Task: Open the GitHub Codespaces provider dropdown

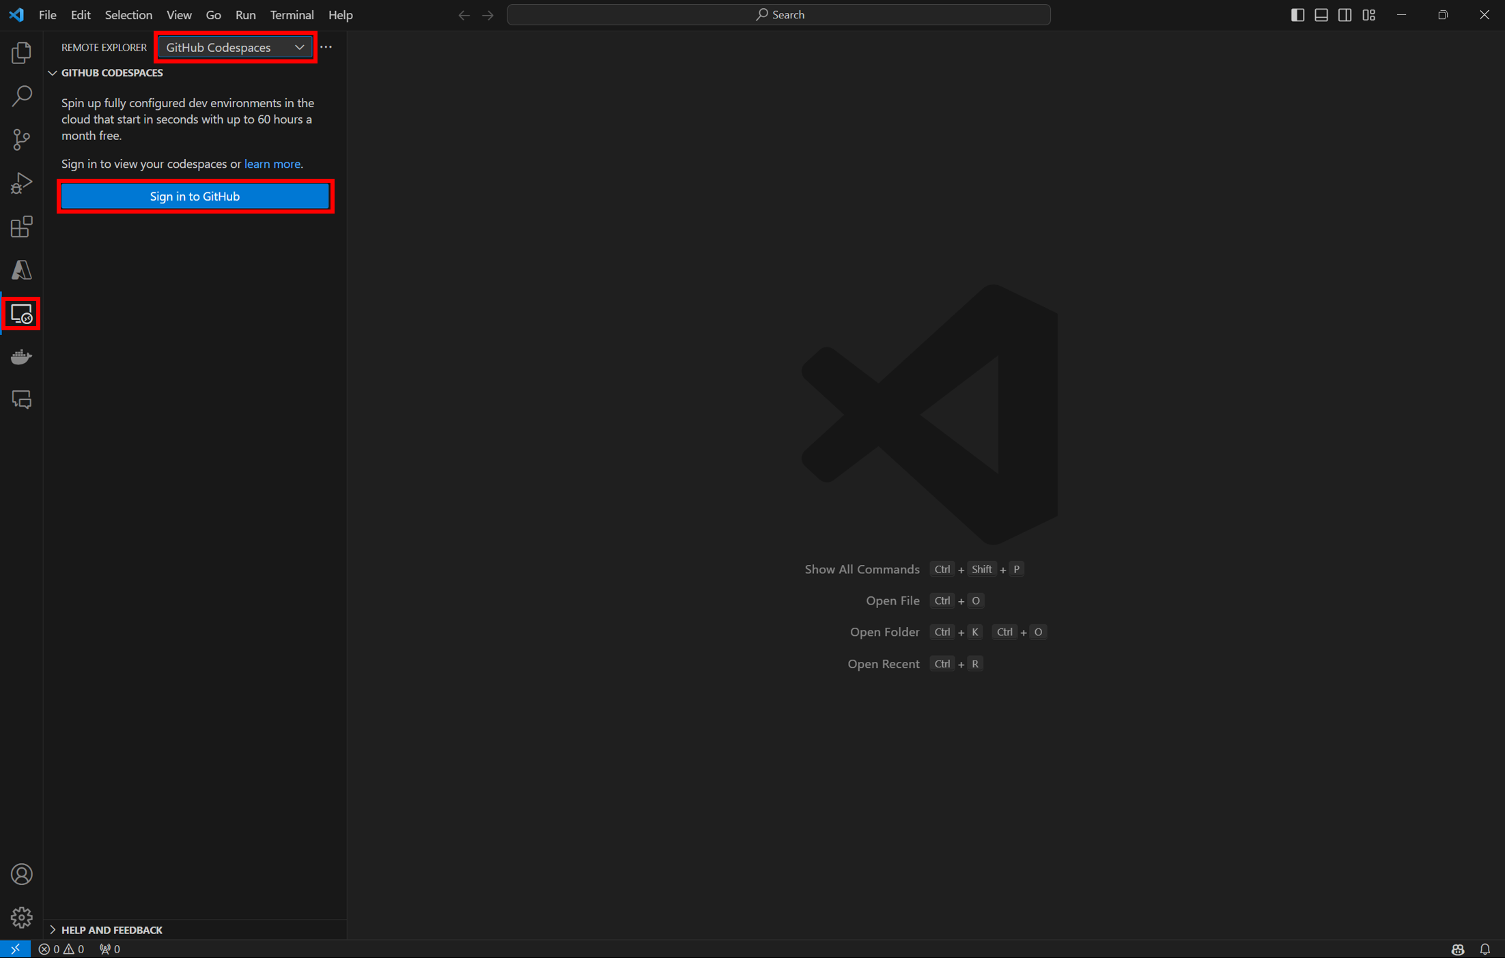Action: click(235, 47)
